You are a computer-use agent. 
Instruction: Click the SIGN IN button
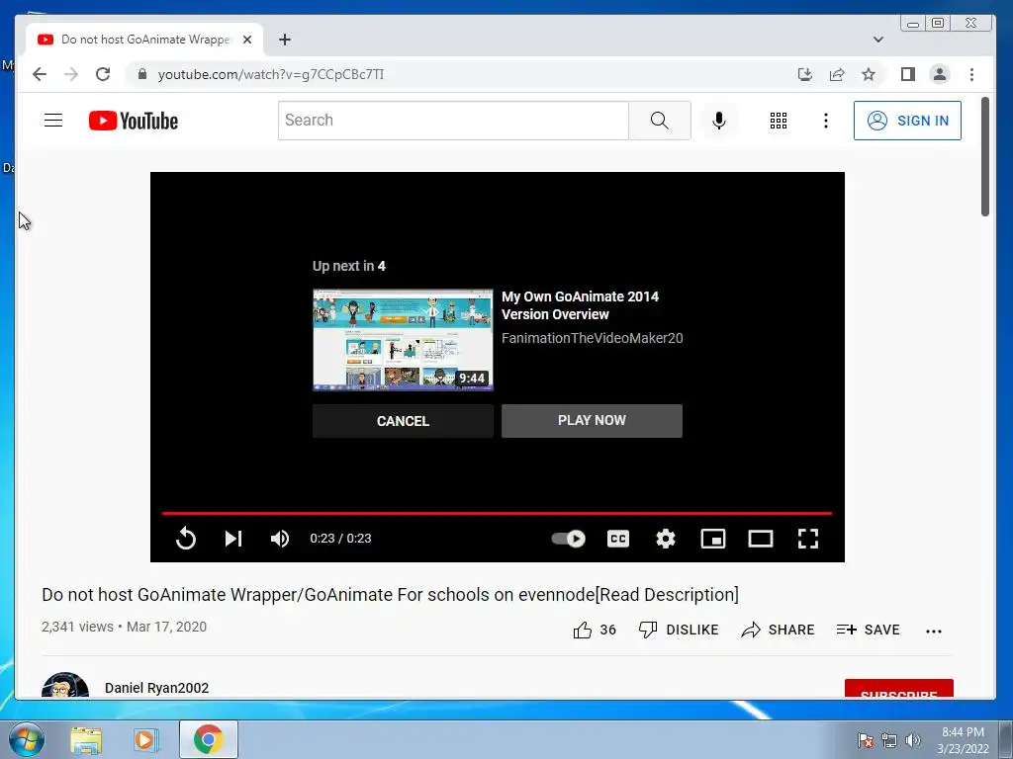tap(907, 120)
